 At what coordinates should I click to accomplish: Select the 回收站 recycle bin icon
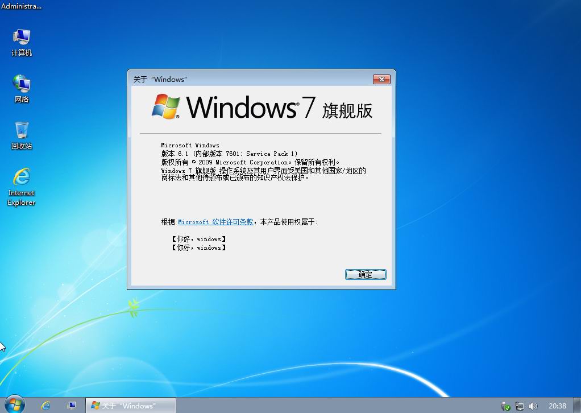(x=22, y=135)
